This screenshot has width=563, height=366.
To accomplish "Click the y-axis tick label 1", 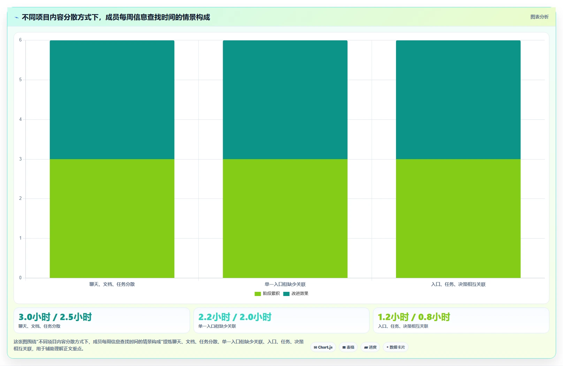I will pos(20,238).
